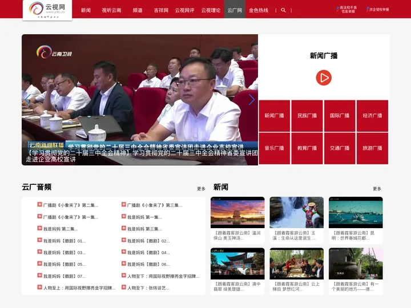Click audio icon beside 广播剧《小象来了》第三集
This screenshot has height=308, width=411.
[x=124, y=204]
